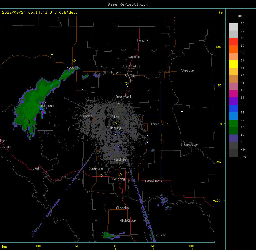This screenshot has height=250, width=256.
Task: Pick the yellow 54-51 dBZ legend swatch
Action: coord(233,64)
